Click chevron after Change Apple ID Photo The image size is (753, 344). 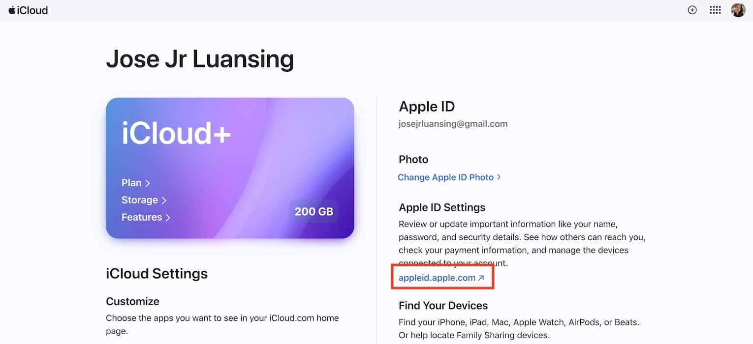pyautogui.click(x=499, y=177)
